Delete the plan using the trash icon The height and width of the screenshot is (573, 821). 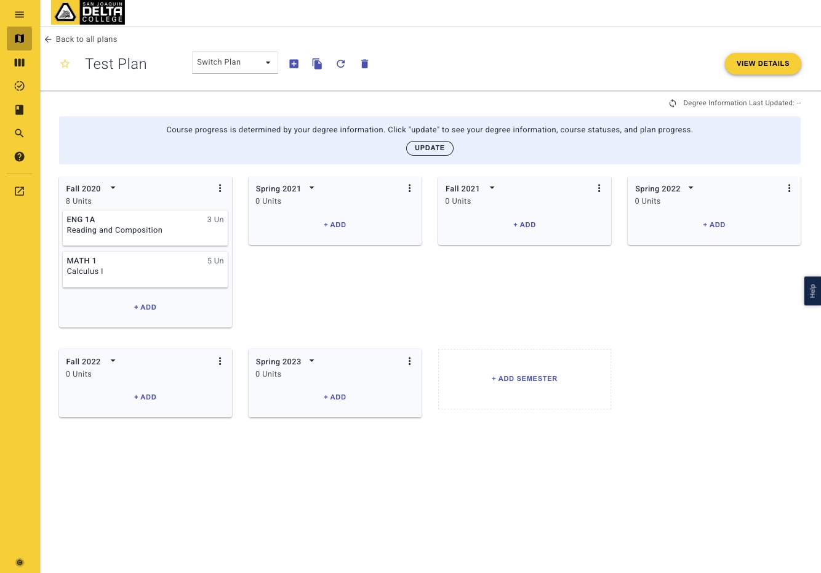(364, 63)
